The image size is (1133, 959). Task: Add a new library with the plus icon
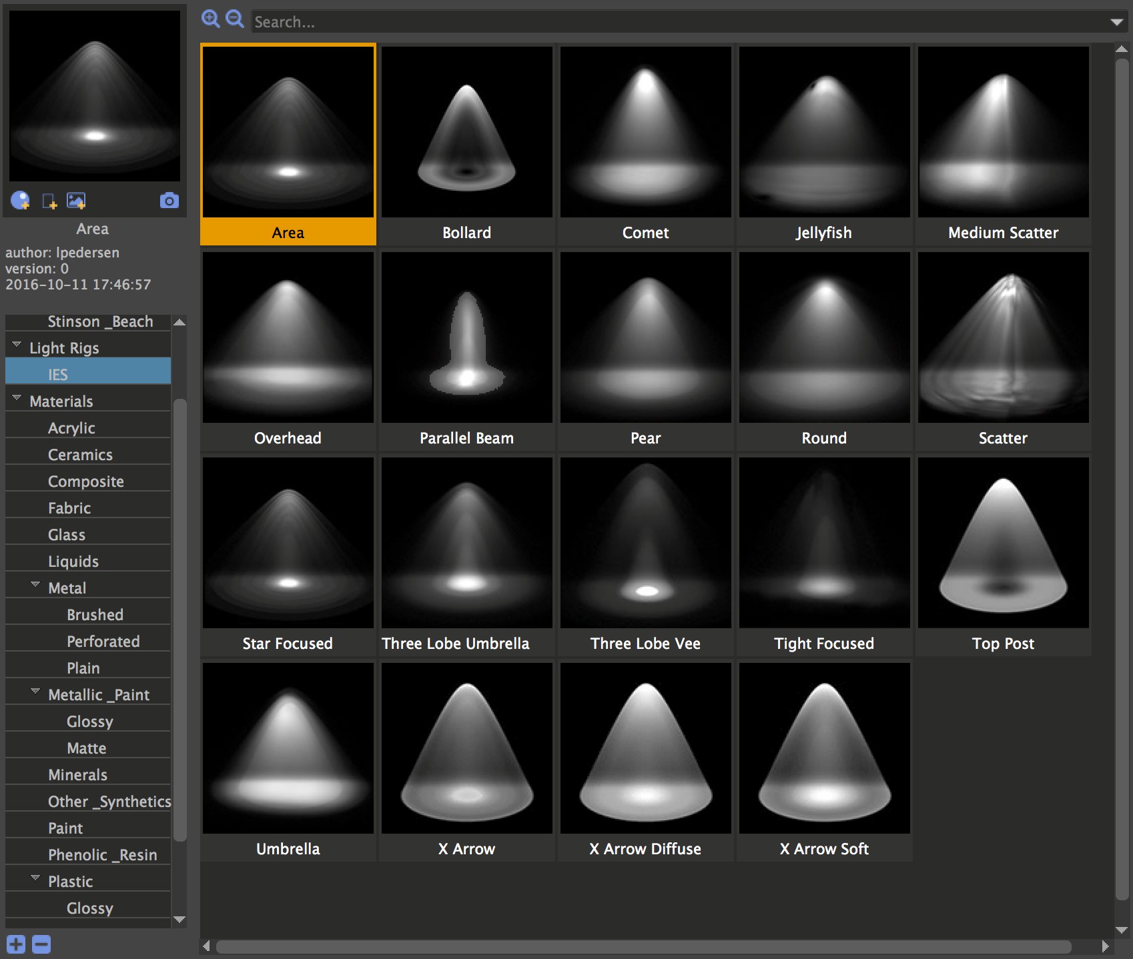[15, 944]
